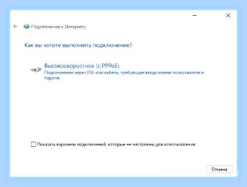Minimize the connection wizard window

pyautogui.click(x=195, y=15)
